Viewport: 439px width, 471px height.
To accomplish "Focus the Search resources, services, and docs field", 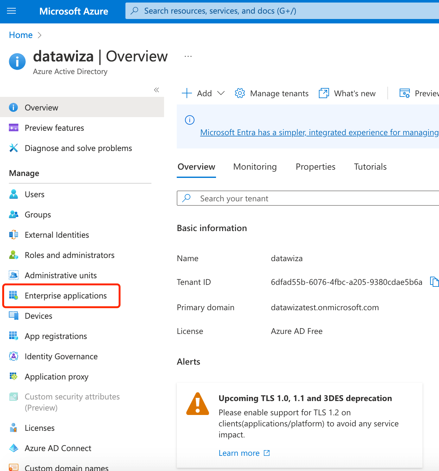I will [282, 11].
